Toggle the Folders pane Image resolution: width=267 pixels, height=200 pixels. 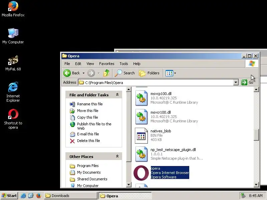click(x=149, y=73)
